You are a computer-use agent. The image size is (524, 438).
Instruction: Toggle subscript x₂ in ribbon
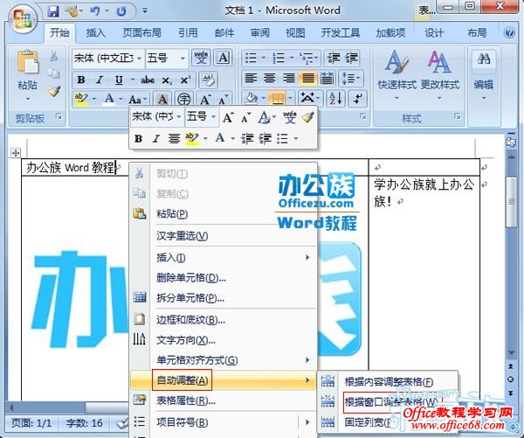pyautogui.click(x=167, y=80)
